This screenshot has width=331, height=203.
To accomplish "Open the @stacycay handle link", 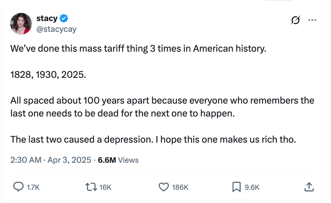I will pyautogui.click(x=56, y=29).
